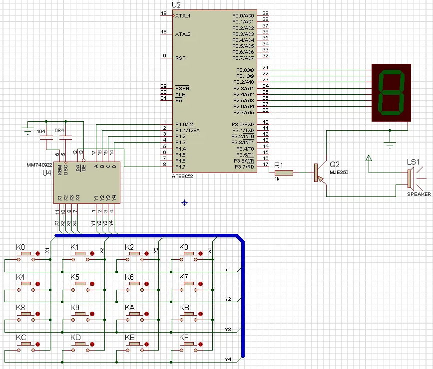Click the blue origin crosshair marker
The height and width of the screenshot is (369, 433).
pos(184,203)
